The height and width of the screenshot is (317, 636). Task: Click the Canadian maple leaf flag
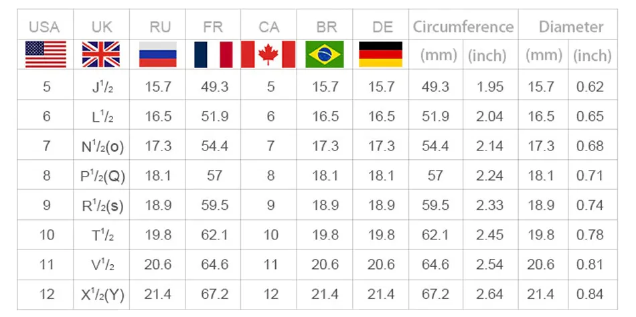click(268, 54)
